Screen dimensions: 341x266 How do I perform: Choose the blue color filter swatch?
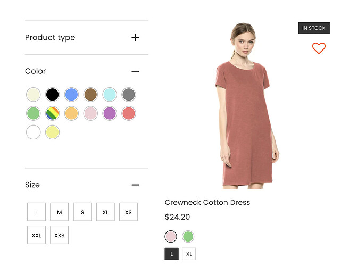[71, 95]
